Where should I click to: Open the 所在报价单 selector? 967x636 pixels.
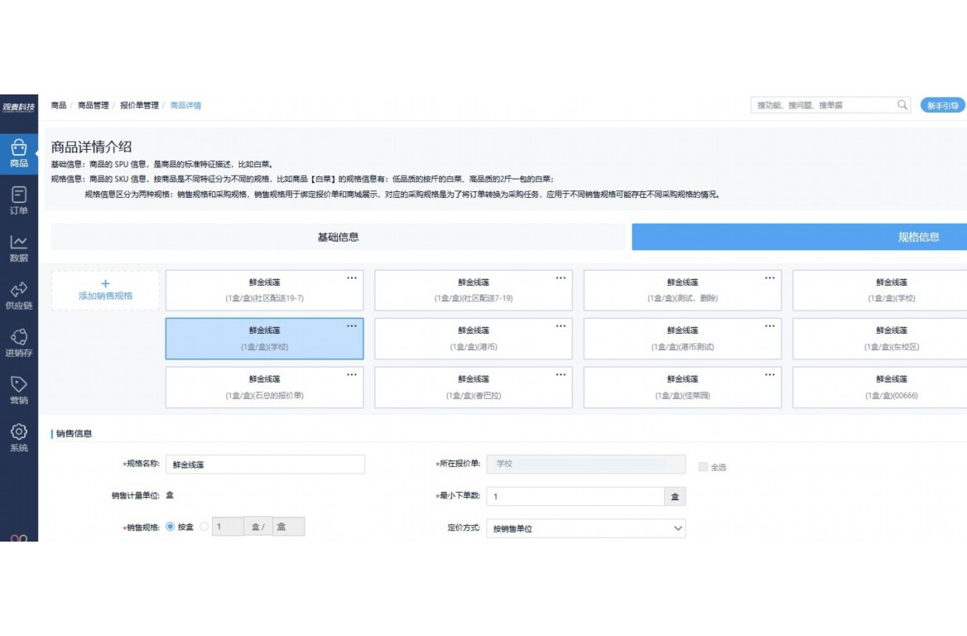coord(586,464)
